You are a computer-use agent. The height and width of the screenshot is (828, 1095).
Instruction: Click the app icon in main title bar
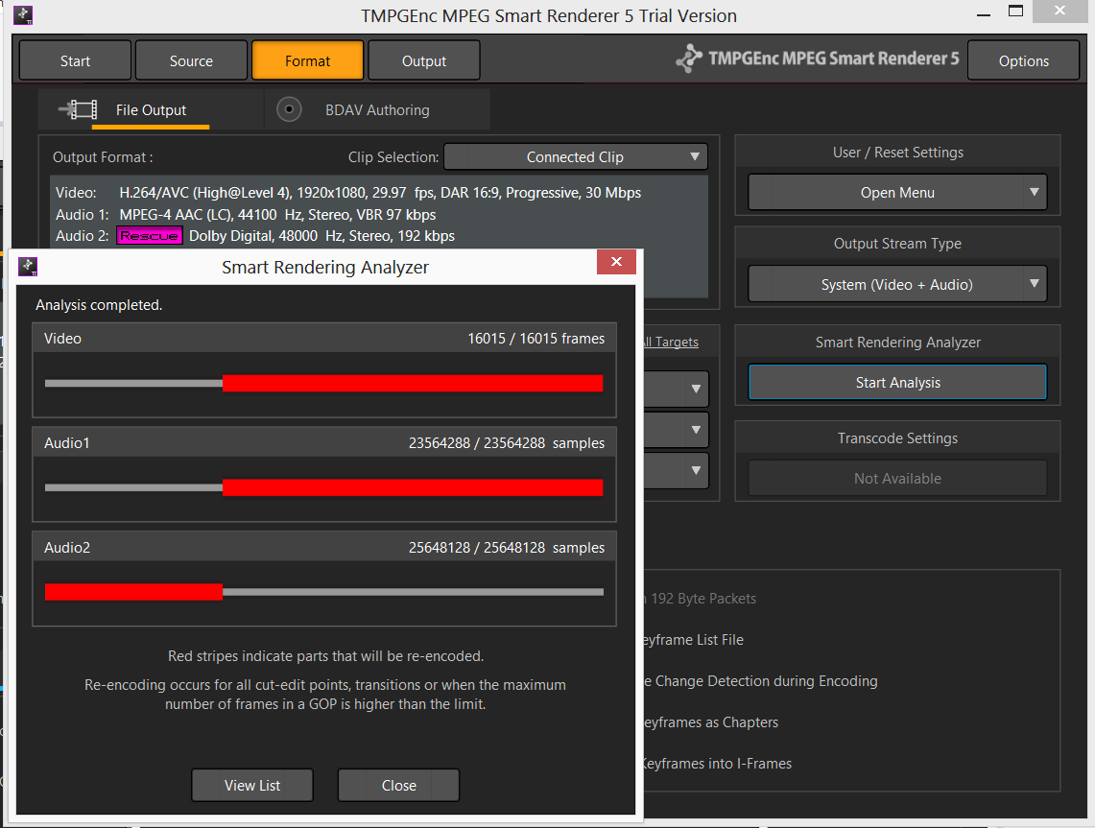coord(23,15)
